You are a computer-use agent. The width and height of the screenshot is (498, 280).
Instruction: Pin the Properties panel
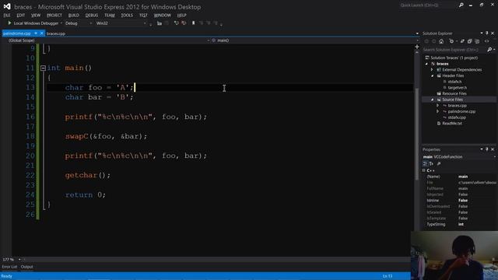pyautogui.click(x=487, y=149)
